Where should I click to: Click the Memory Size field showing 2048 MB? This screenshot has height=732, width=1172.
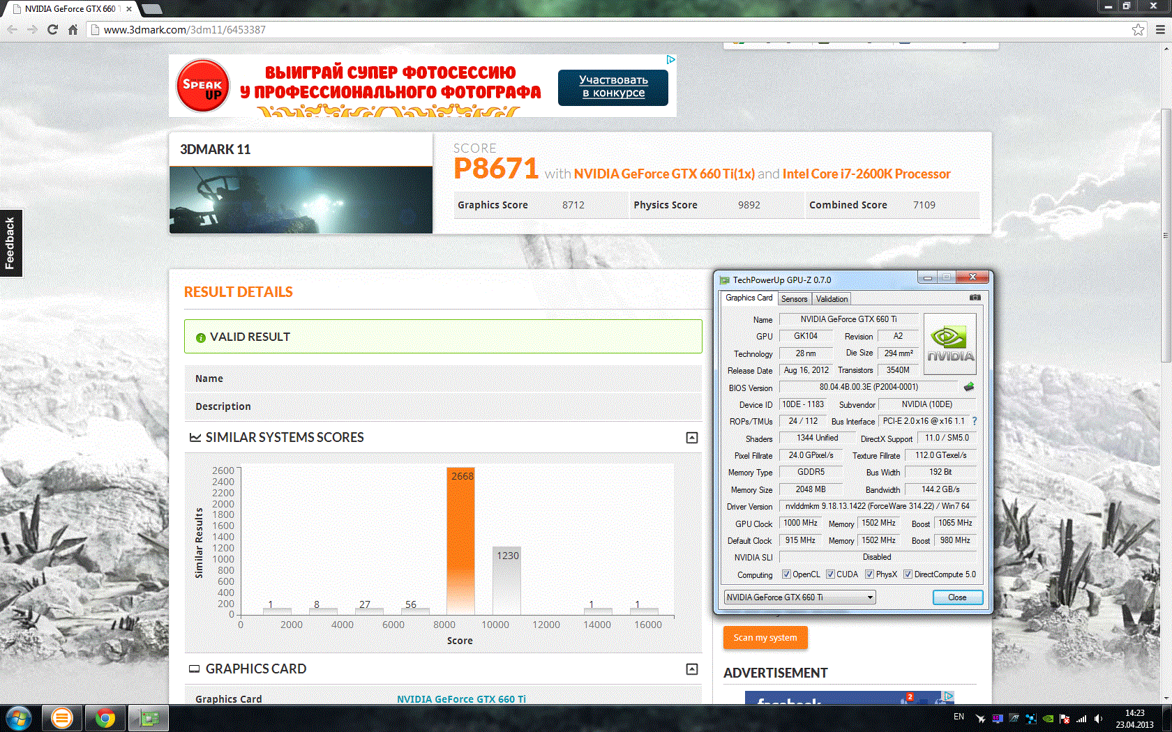(811, 489)
